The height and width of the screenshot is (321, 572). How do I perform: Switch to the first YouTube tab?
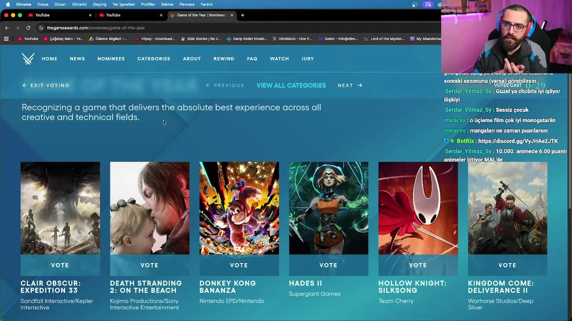[x=60, y=15]
